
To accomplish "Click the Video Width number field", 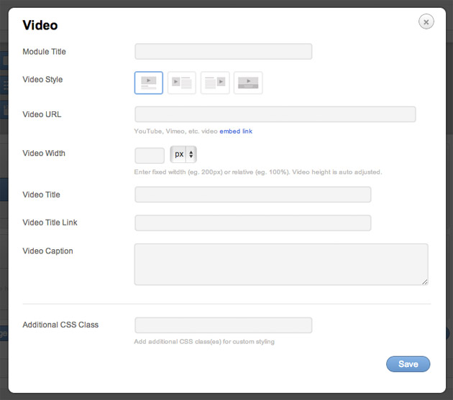I will tap(150, 156).
